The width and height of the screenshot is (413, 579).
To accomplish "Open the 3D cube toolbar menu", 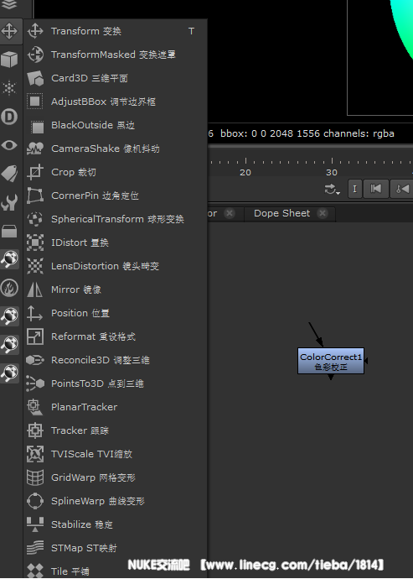I will pyautogui.click(x=9, y=59).
